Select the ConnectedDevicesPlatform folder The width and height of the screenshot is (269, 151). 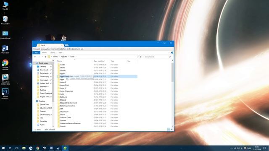70,123
